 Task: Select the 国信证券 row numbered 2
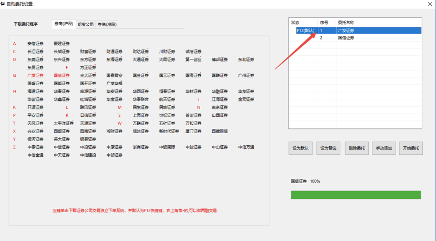pos(355,37)
